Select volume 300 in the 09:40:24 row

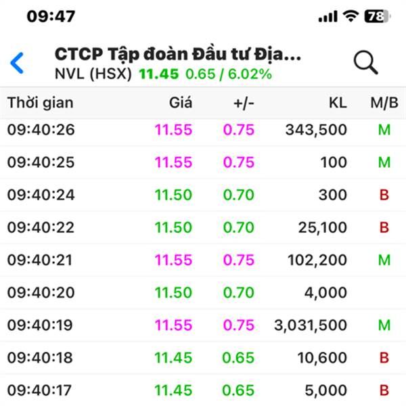click(x=333, y=195)
